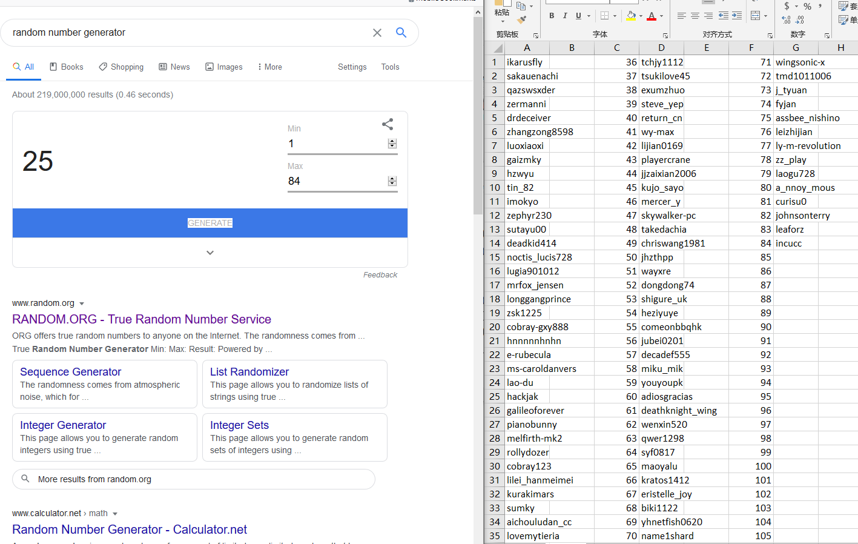Click the red font color A button
The height and width of the screenshot is (544, 858).
(652, 16)
